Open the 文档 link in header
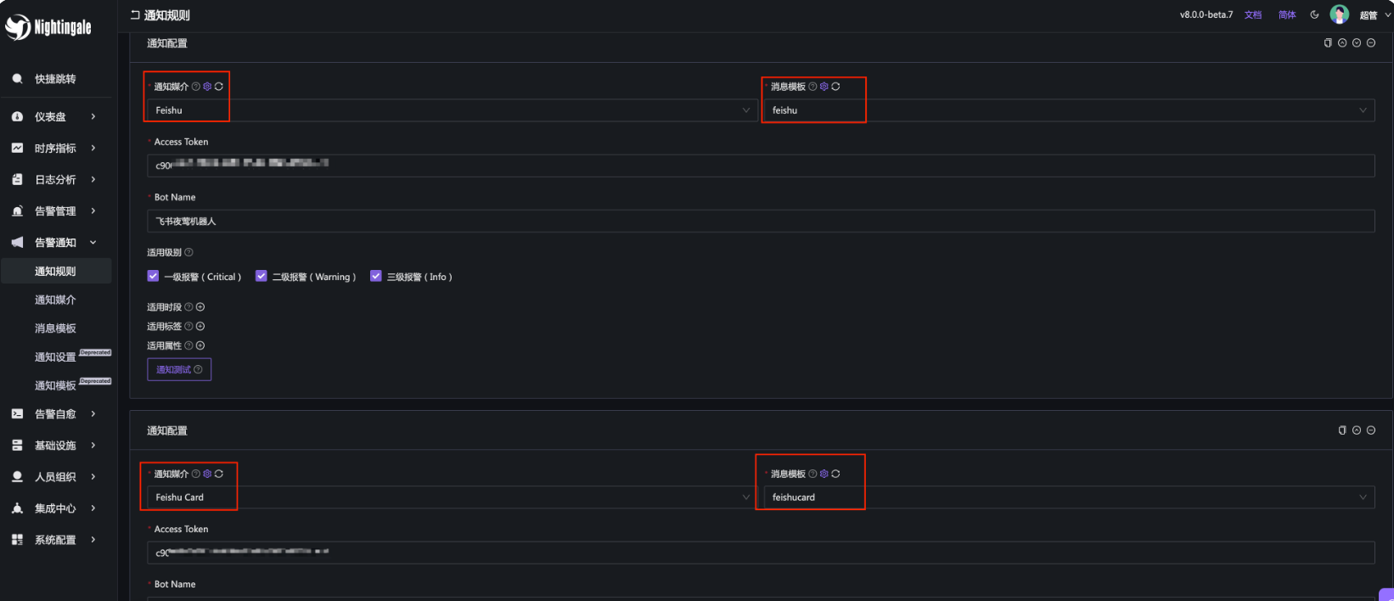 tap(1253, 15)
